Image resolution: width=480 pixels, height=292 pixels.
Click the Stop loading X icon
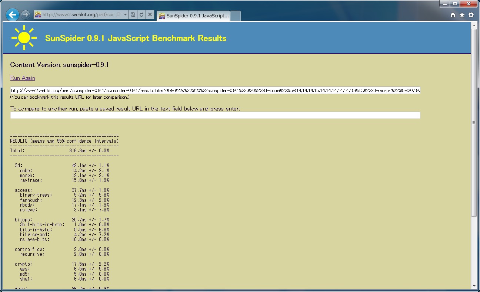(x=150, y=15)
